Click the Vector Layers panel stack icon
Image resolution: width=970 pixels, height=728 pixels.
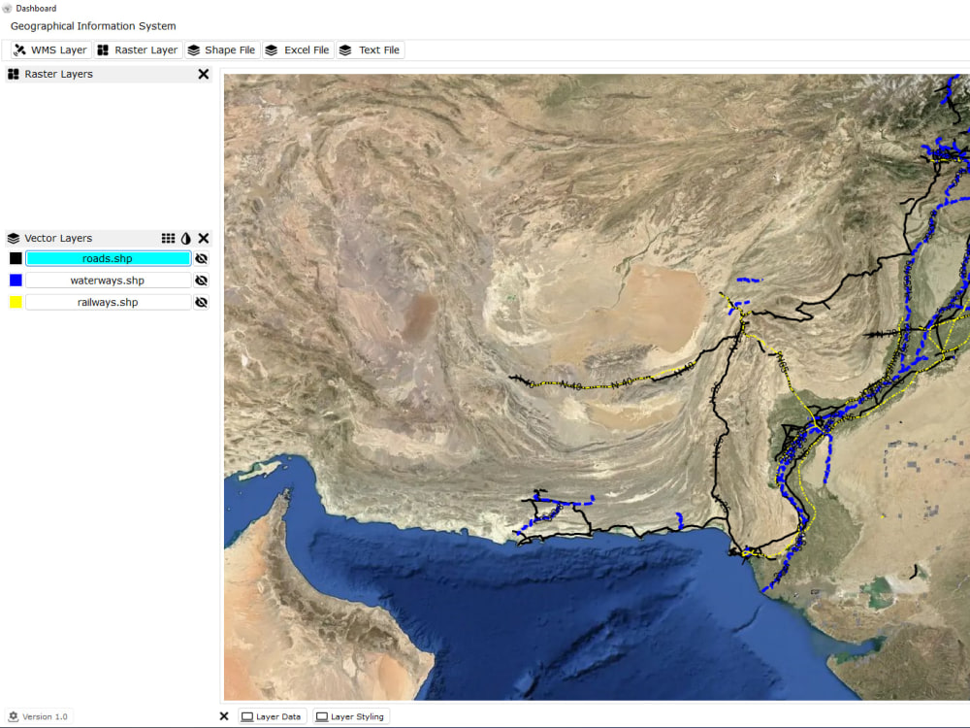tap(13, 239)
